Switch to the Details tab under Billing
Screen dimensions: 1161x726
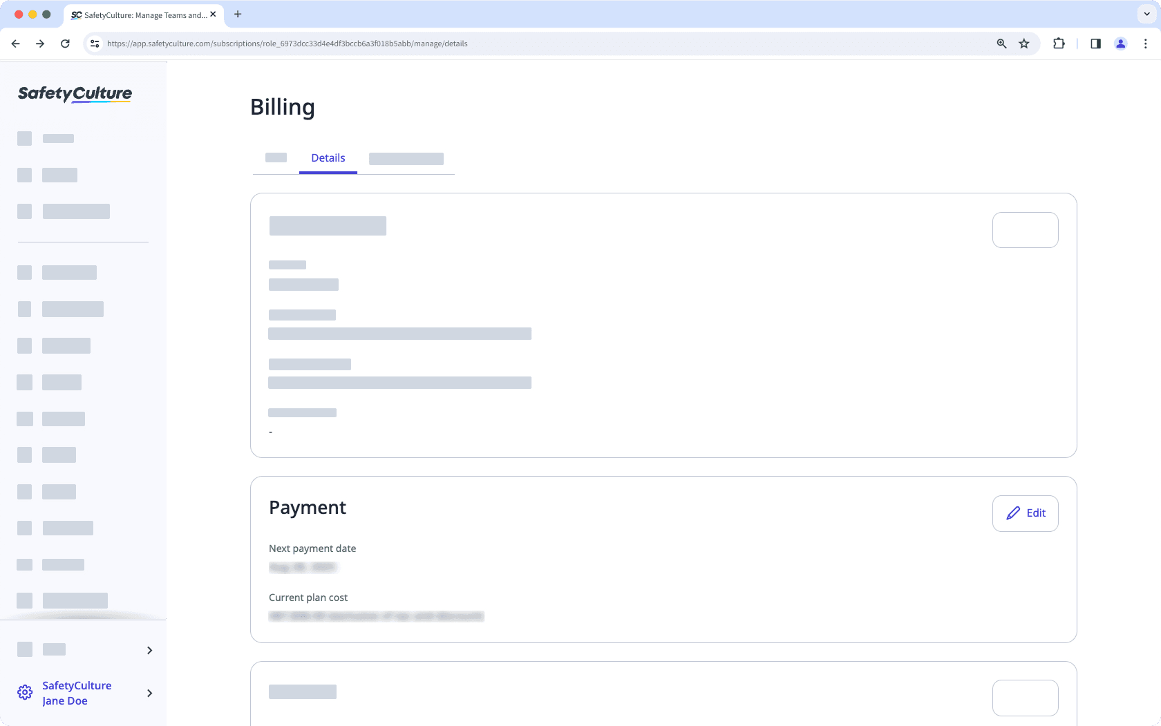(x=328, y=157)
